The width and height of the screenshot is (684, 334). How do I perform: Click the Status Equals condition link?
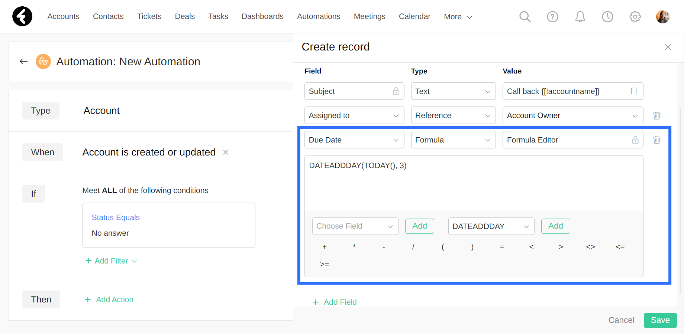point(116,217)
